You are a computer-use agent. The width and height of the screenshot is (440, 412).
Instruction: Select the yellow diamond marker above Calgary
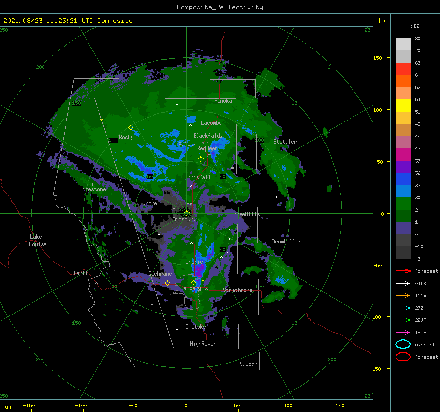193,282
